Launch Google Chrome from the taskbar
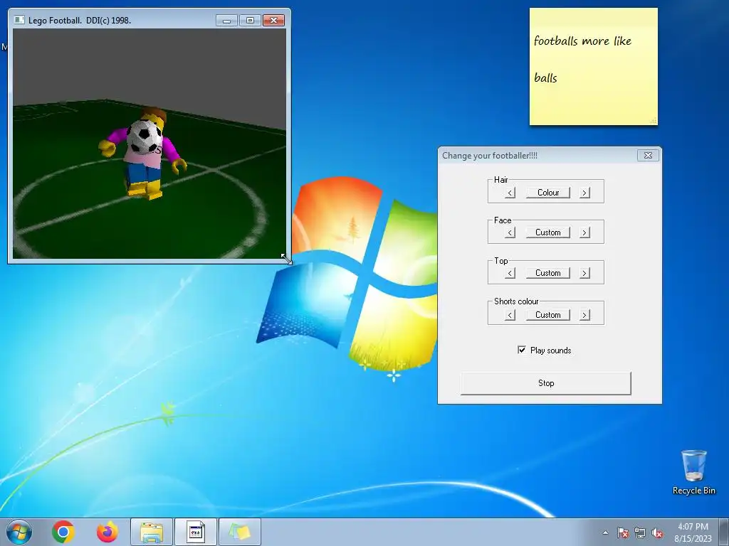Viewport: 729px width, 546px height. point(63,532)
